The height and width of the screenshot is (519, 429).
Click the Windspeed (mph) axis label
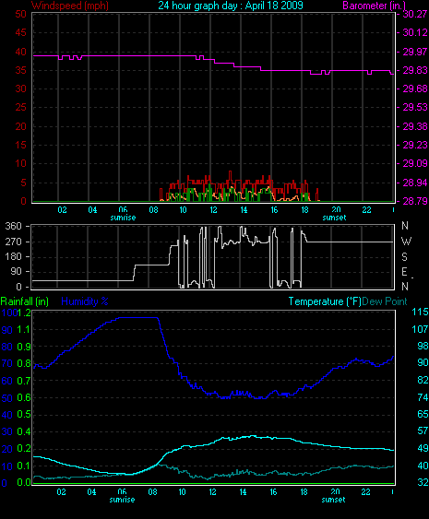click(69, 6)
